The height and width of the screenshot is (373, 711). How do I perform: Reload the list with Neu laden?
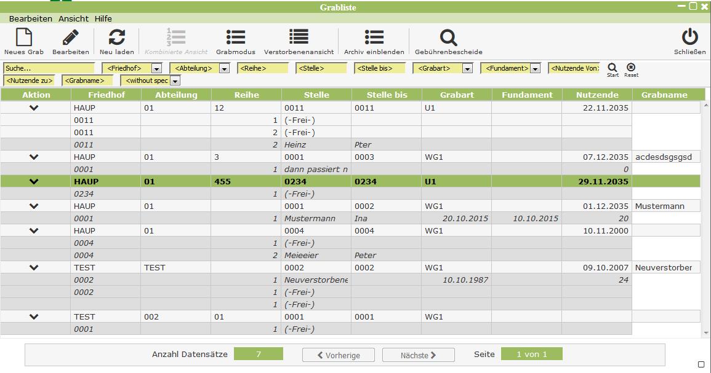pyautogui.click(x=116, y=38)
